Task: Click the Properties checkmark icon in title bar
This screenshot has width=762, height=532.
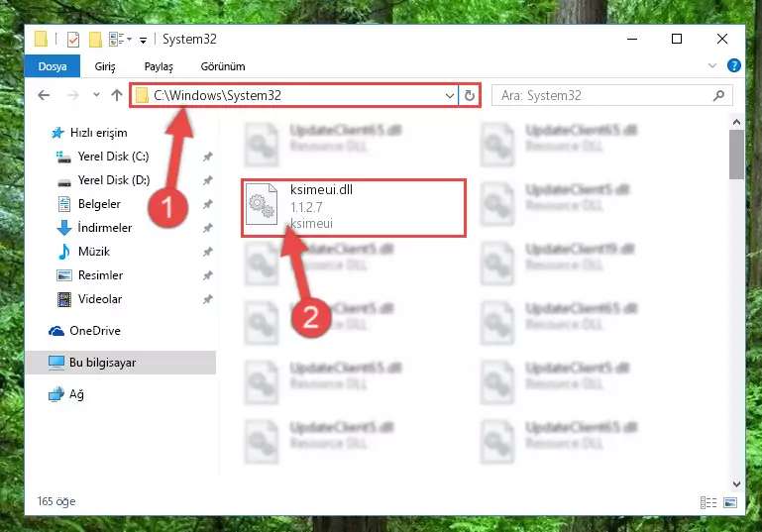Action: click(73, 39)
